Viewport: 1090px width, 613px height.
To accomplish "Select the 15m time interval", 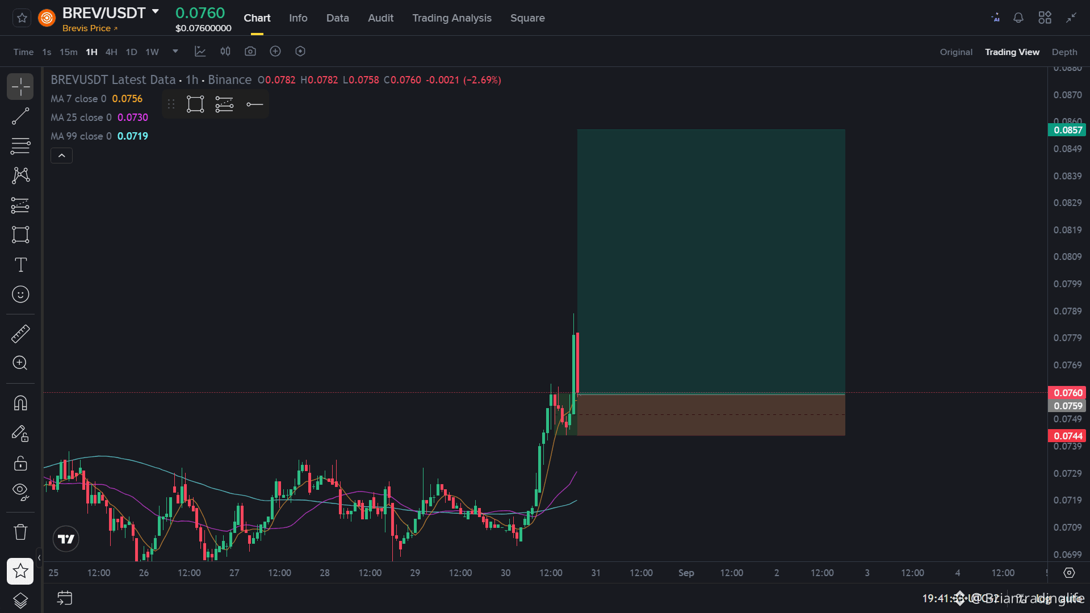I will [x=69, y=52].
